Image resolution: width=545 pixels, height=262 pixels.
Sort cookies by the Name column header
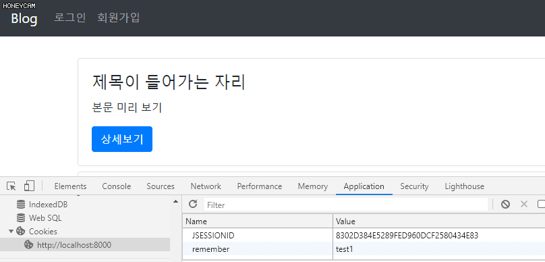258,221
